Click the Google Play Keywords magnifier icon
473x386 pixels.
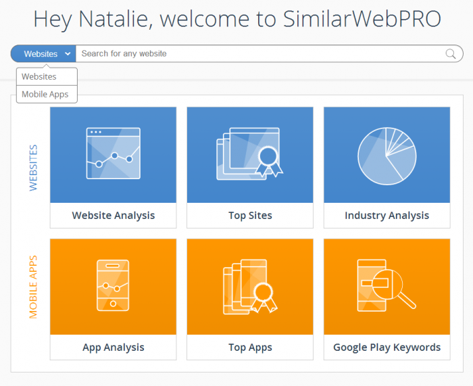[387, 285]
